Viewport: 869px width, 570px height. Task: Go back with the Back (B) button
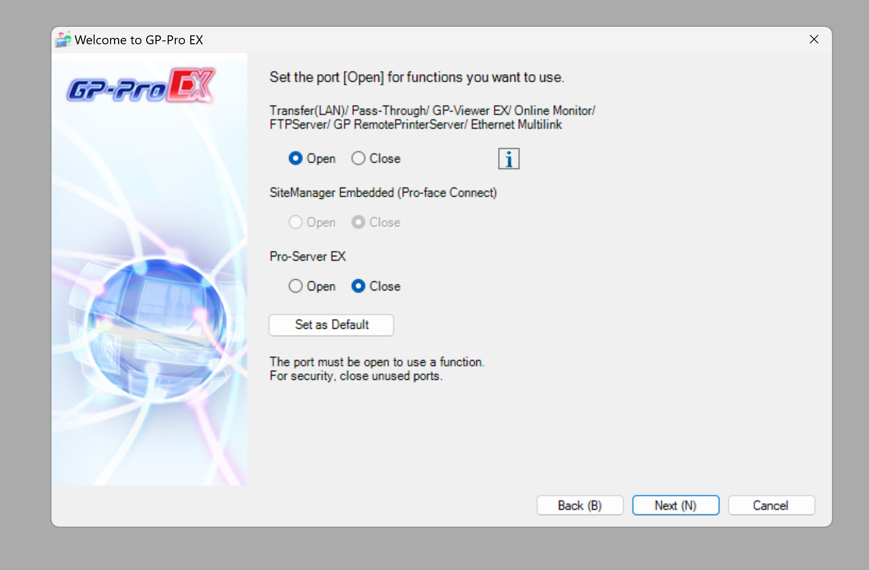click(x=580, y=505)
